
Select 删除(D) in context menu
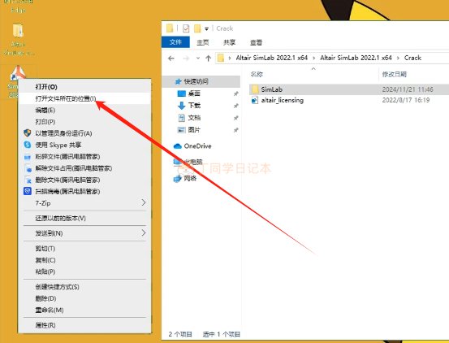(84, 298)
